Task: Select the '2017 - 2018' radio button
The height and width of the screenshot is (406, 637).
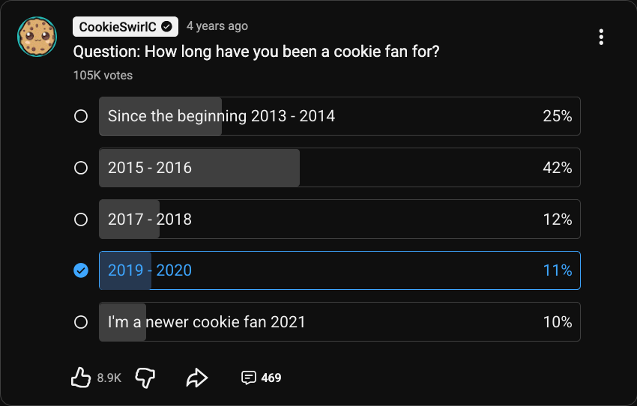Action: point(81,219)
